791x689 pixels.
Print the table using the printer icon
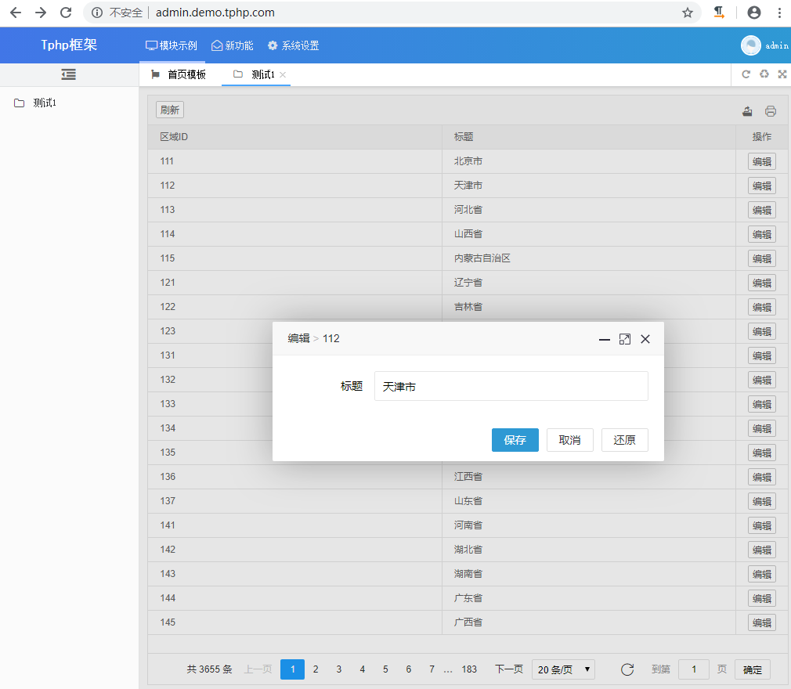(x=771, y=111)
